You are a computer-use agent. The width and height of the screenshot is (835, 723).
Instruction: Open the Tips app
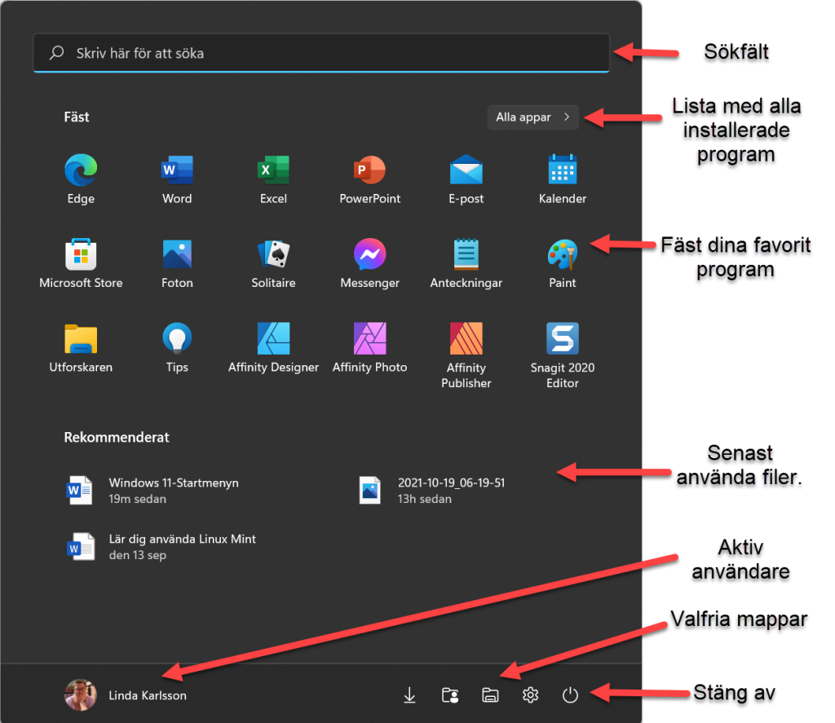(177, 348)
